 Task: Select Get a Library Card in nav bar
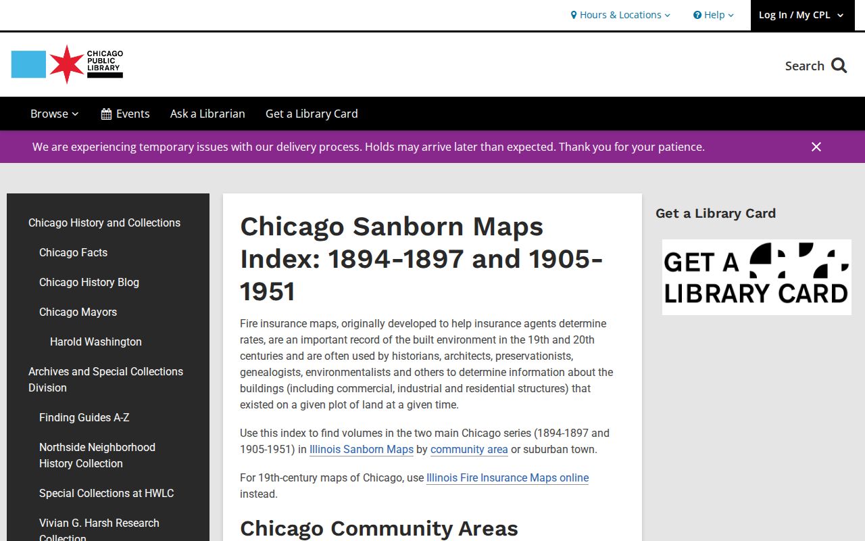[312, 114]
